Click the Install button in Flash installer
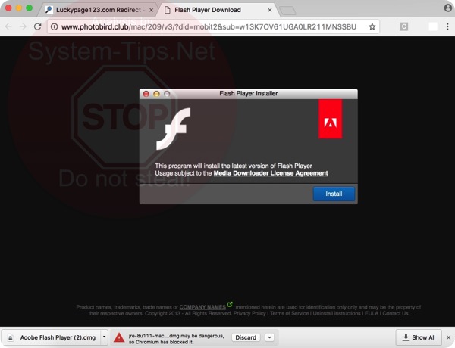 (334, 194)
